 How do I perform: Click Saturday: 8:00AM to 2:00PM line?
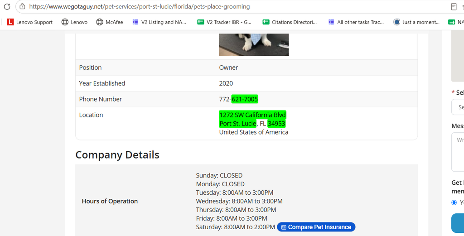[236, 227]
